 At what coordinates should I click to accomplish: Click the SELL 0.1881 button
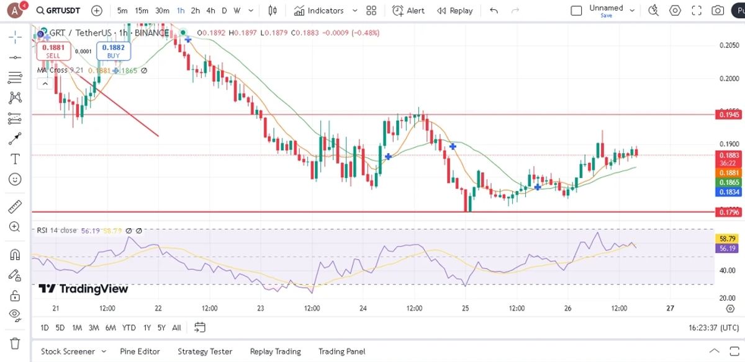pos(53,51)
